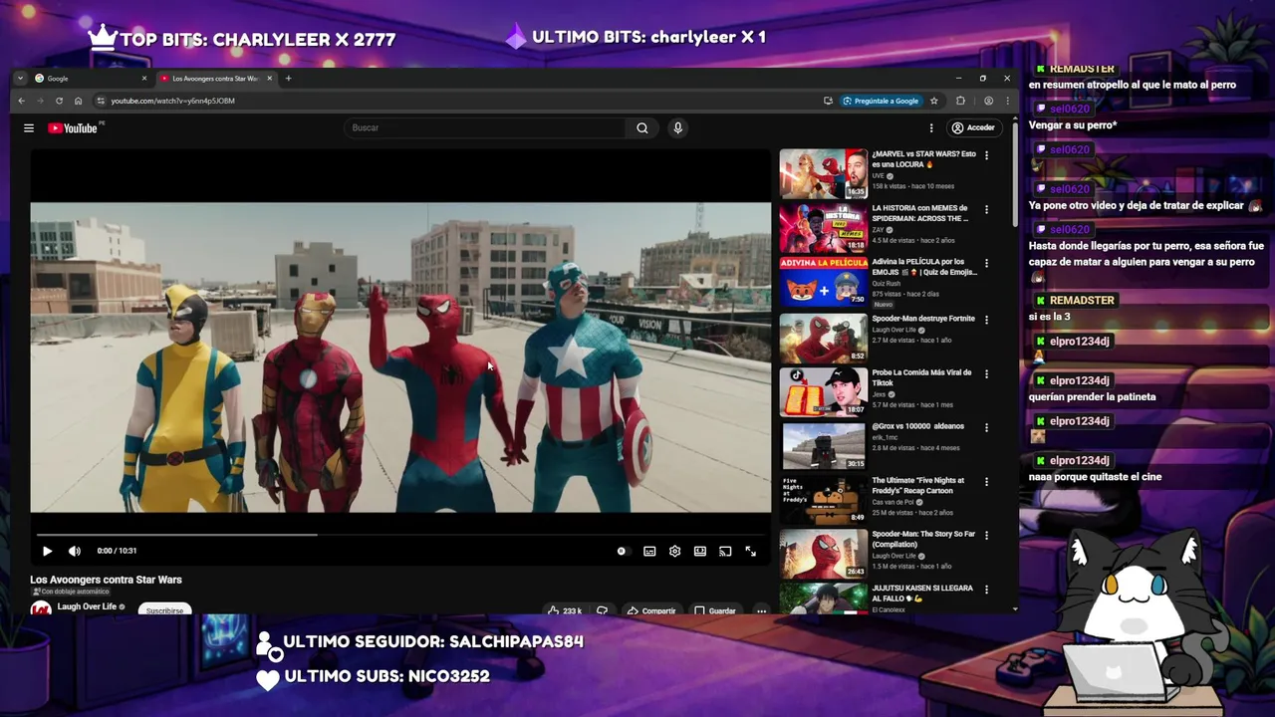
Task: Open options for Spooder-Man: The Story So Far
Action: pos(986,535)
